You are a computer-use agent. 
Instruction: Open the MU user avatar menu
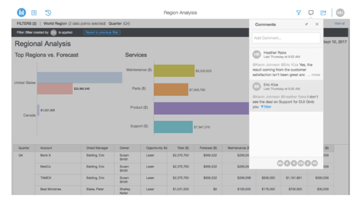pos(340,12)
